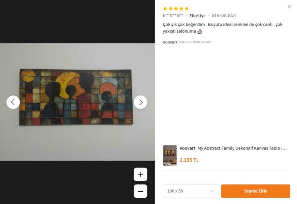Zoom in on the review photo
The width and height of the screenshot is (297, 204).
click(x=141, y=175)
